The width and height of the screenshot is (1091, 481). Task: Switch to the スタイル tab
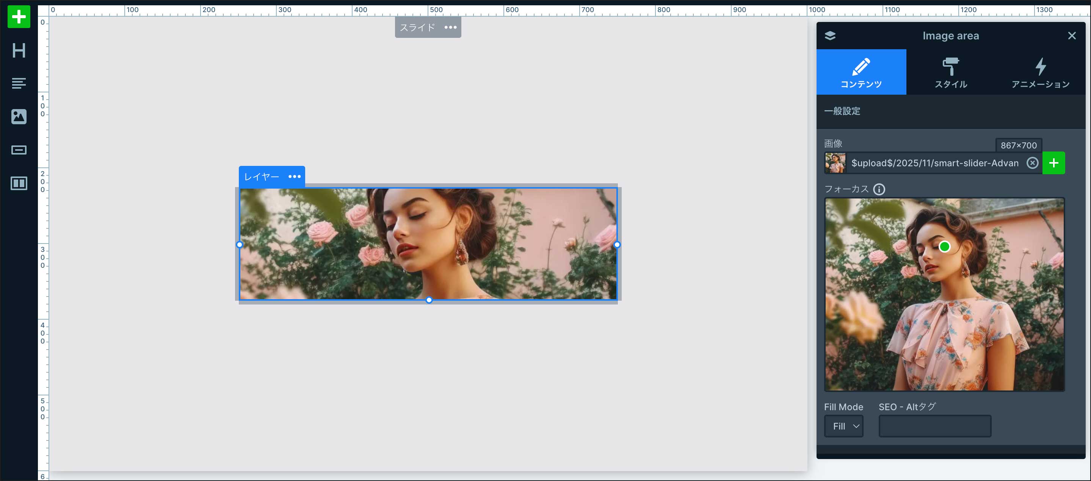click(x=950, y=72)
